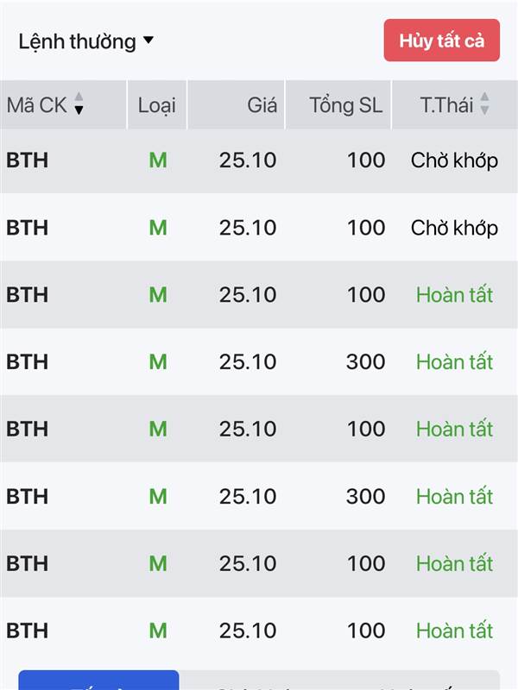The height and width of the screenshot is (690, 518).
Task: Click the "Mã CK" column header label
Action: coord(36,105)
